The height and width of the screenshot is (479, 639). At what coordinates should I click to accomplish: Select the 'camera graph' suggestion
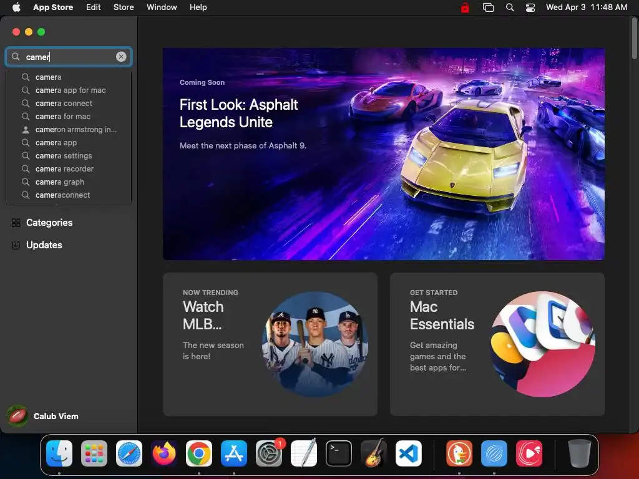click(x=69, y=181)
